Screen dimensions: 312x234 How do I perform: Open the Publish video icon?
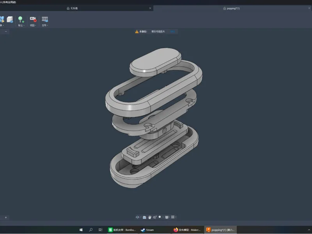tap(45, 19)
